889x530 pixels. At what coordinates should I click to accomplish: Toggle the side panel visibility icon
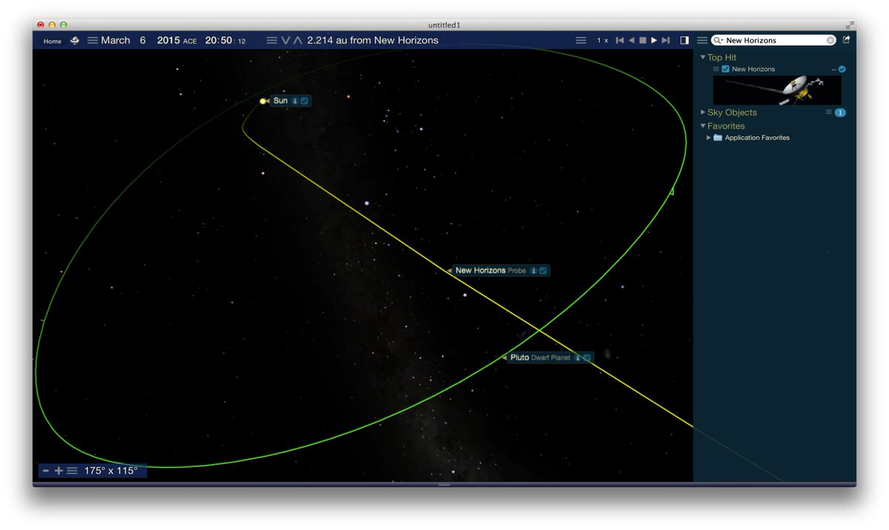tap(685, 41)
